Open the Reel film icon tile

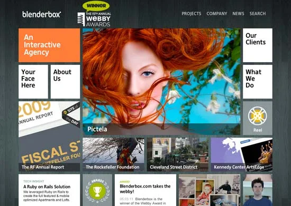tap(258, 118)
